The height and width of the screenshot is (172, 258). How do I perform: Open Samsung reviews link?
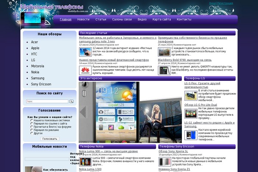pos(38,78)
